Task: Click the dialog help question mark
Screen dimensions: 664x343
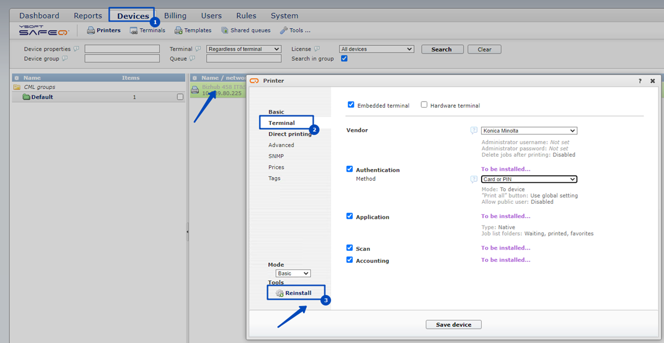Action: pyautogui.click(x=640, y=81)
